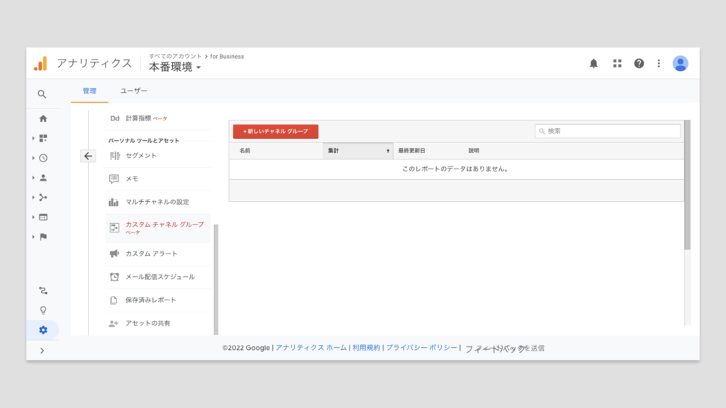Open the three-dot more options menu
Viewport: 726px width, 408px height.
[659, 64]
